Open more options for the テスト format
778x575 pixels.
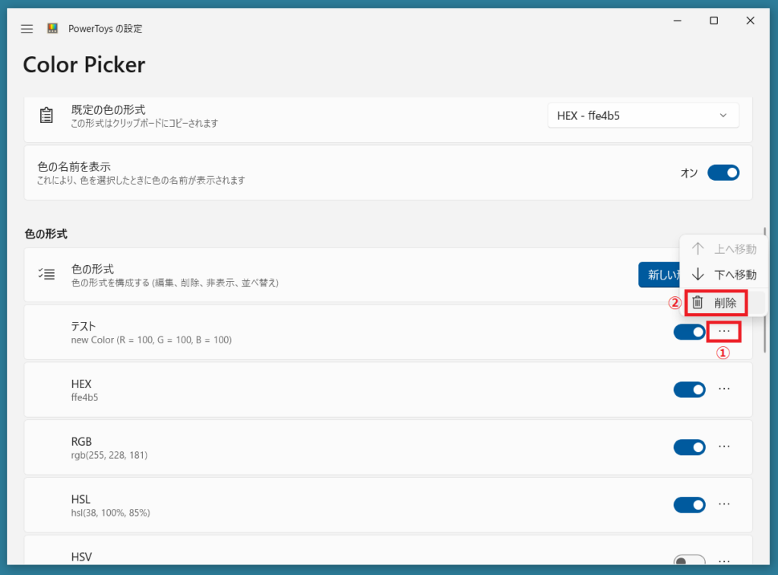[x=724, y=331]
